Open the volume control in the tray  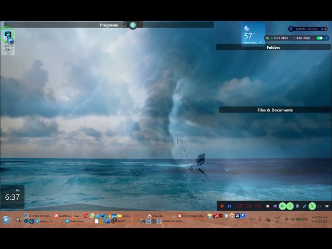(293, 219)
